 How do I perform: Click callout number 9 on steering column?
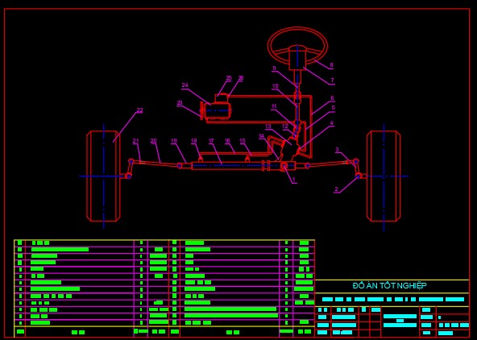(x=274, y=68)
